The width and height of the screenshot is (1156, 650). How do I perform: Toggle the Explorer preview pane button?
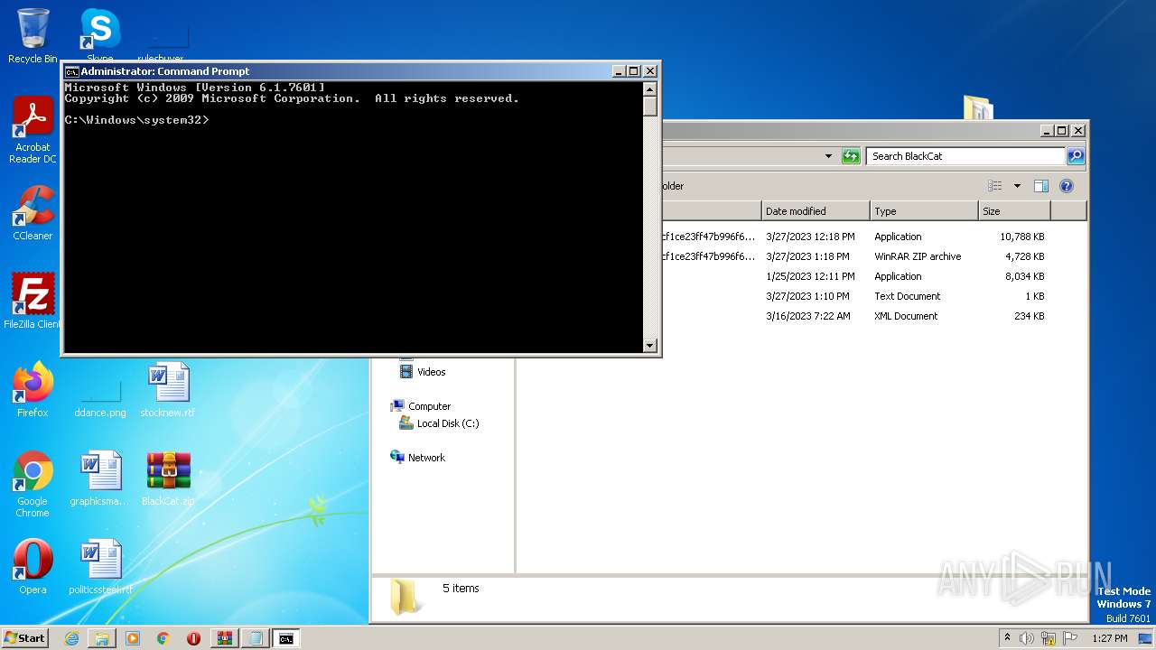click(x=1040, y=186)
